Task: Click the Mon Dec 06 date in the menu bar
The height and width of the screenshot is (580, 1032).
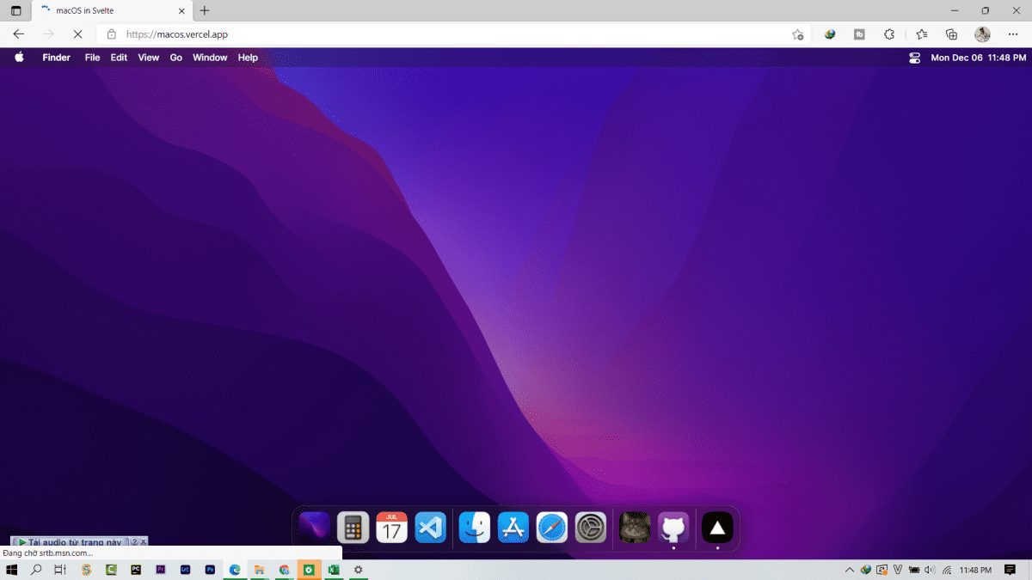Action: tap(956, 58)
